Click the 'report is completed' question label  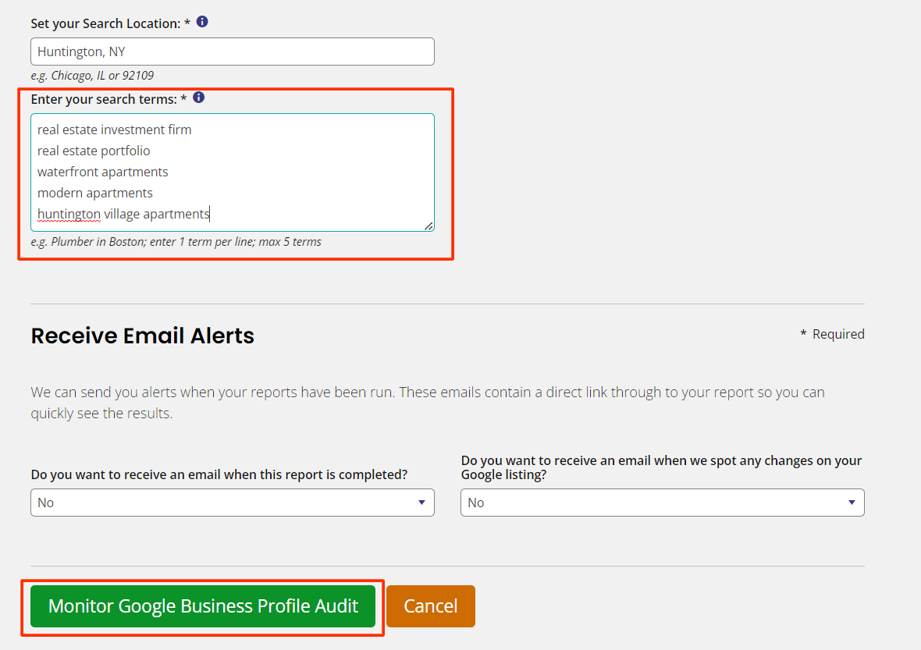click(219, 474)
